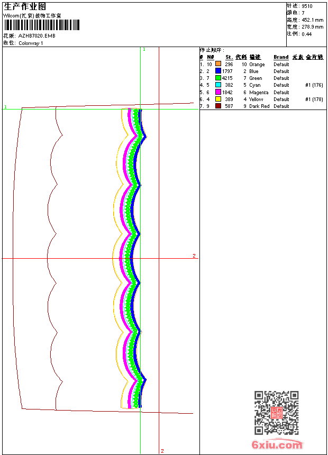
Task: Click the 生产作业图 title heading
Action: tap(25, 7)
